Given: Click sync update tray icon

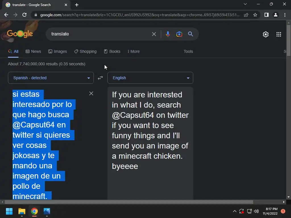Looking at the screenshot, I should (242, 211).
